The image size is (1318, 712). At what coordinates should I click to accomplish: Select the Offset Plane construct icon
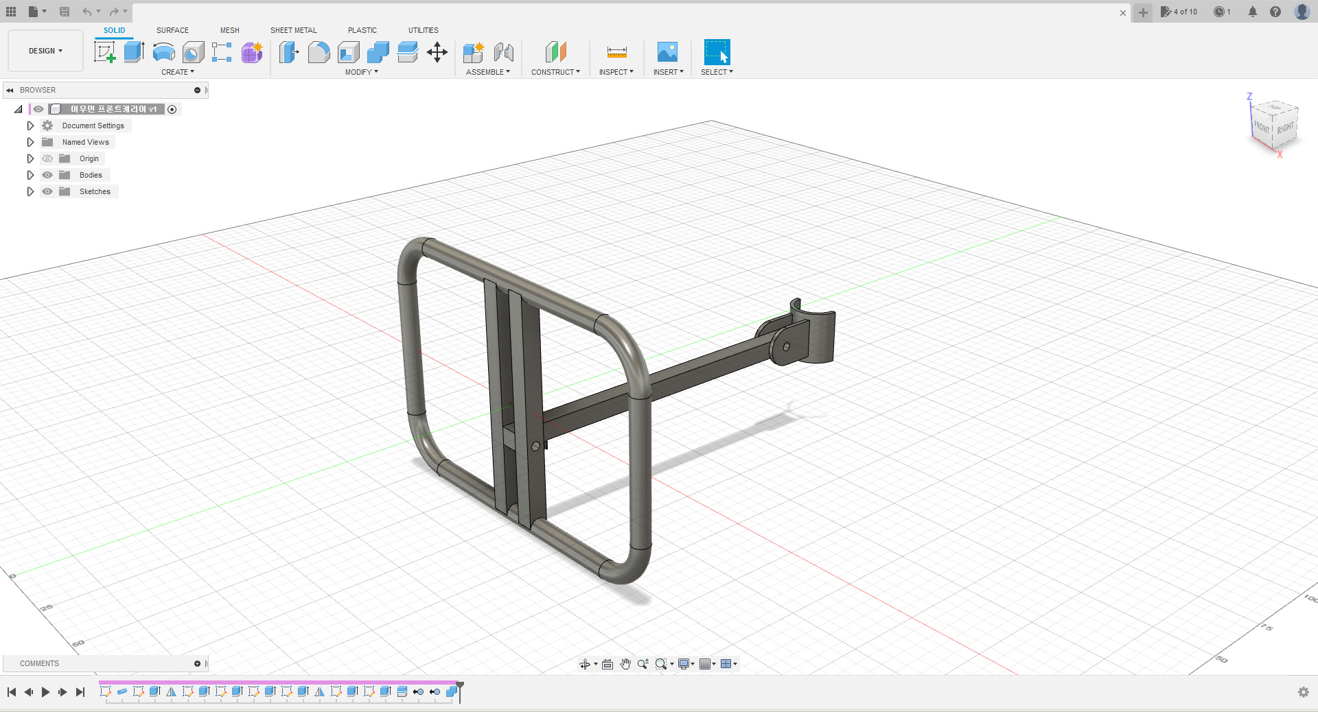point(555,52)
